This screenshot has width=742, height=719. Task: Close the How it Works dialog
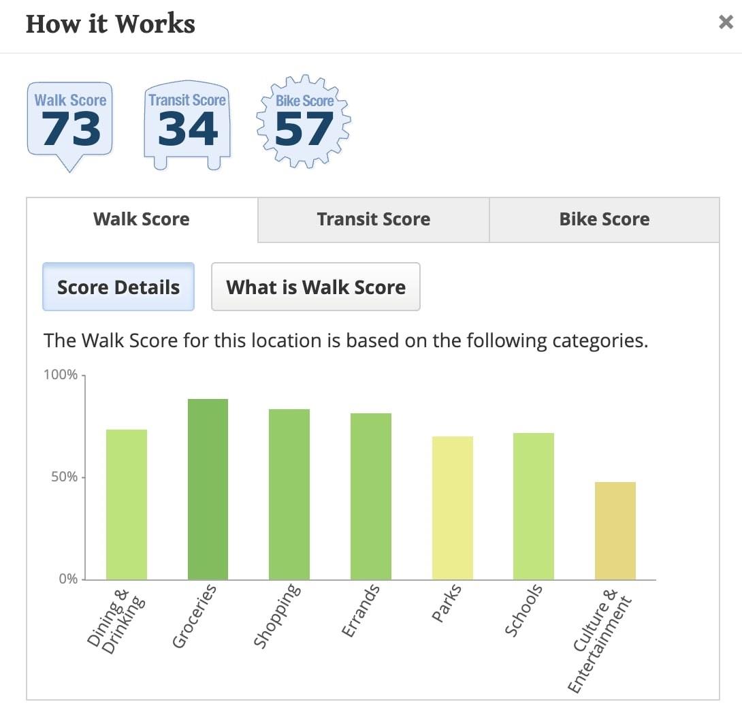click(726, 22)
